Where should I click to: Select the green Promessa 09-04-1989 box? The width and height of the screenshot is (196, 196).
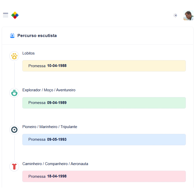pos(104,103)
